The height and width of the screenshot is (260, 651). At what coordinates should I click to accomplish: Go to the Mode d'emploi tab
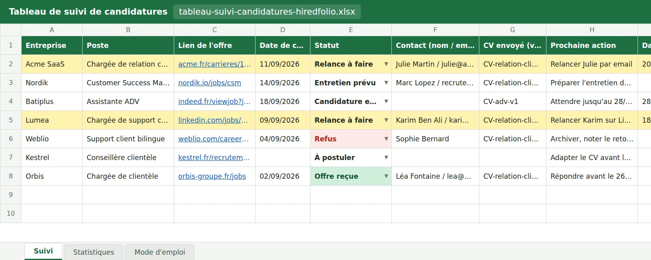tap(159, 252)
